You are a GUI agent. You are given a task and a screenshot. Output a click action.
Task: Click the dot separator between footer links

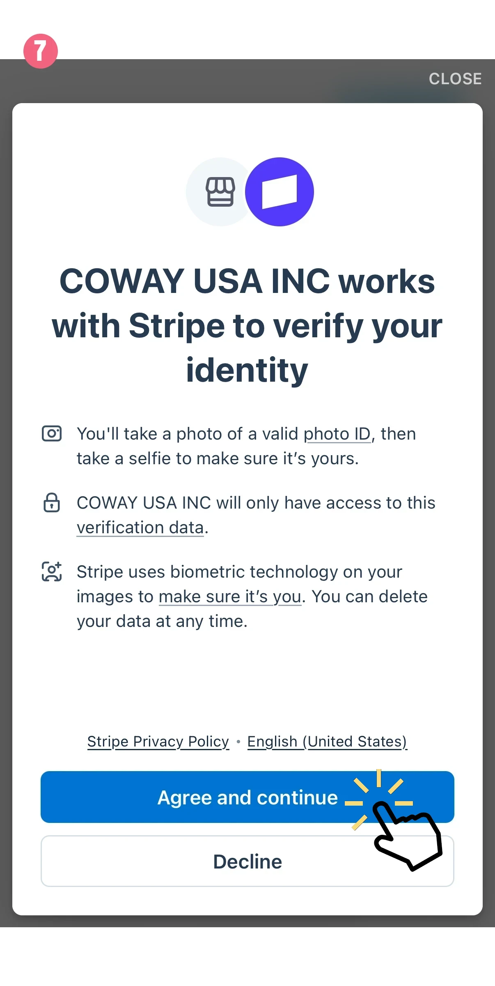238,741
